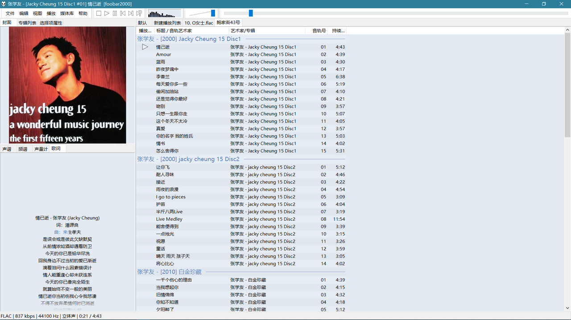Viewport: 571px width, 320px height.
Task: Select the 白金珍藏 album group header
Action: coord(241,271)
